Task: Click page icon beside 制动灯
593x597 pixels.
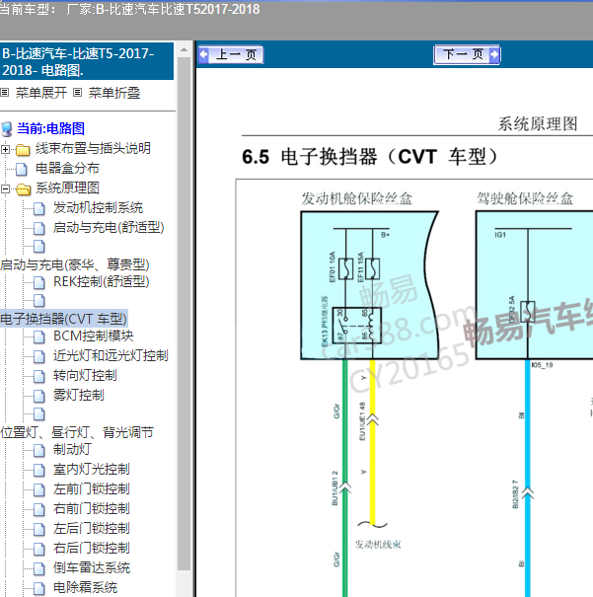Action: click(38, 450)
